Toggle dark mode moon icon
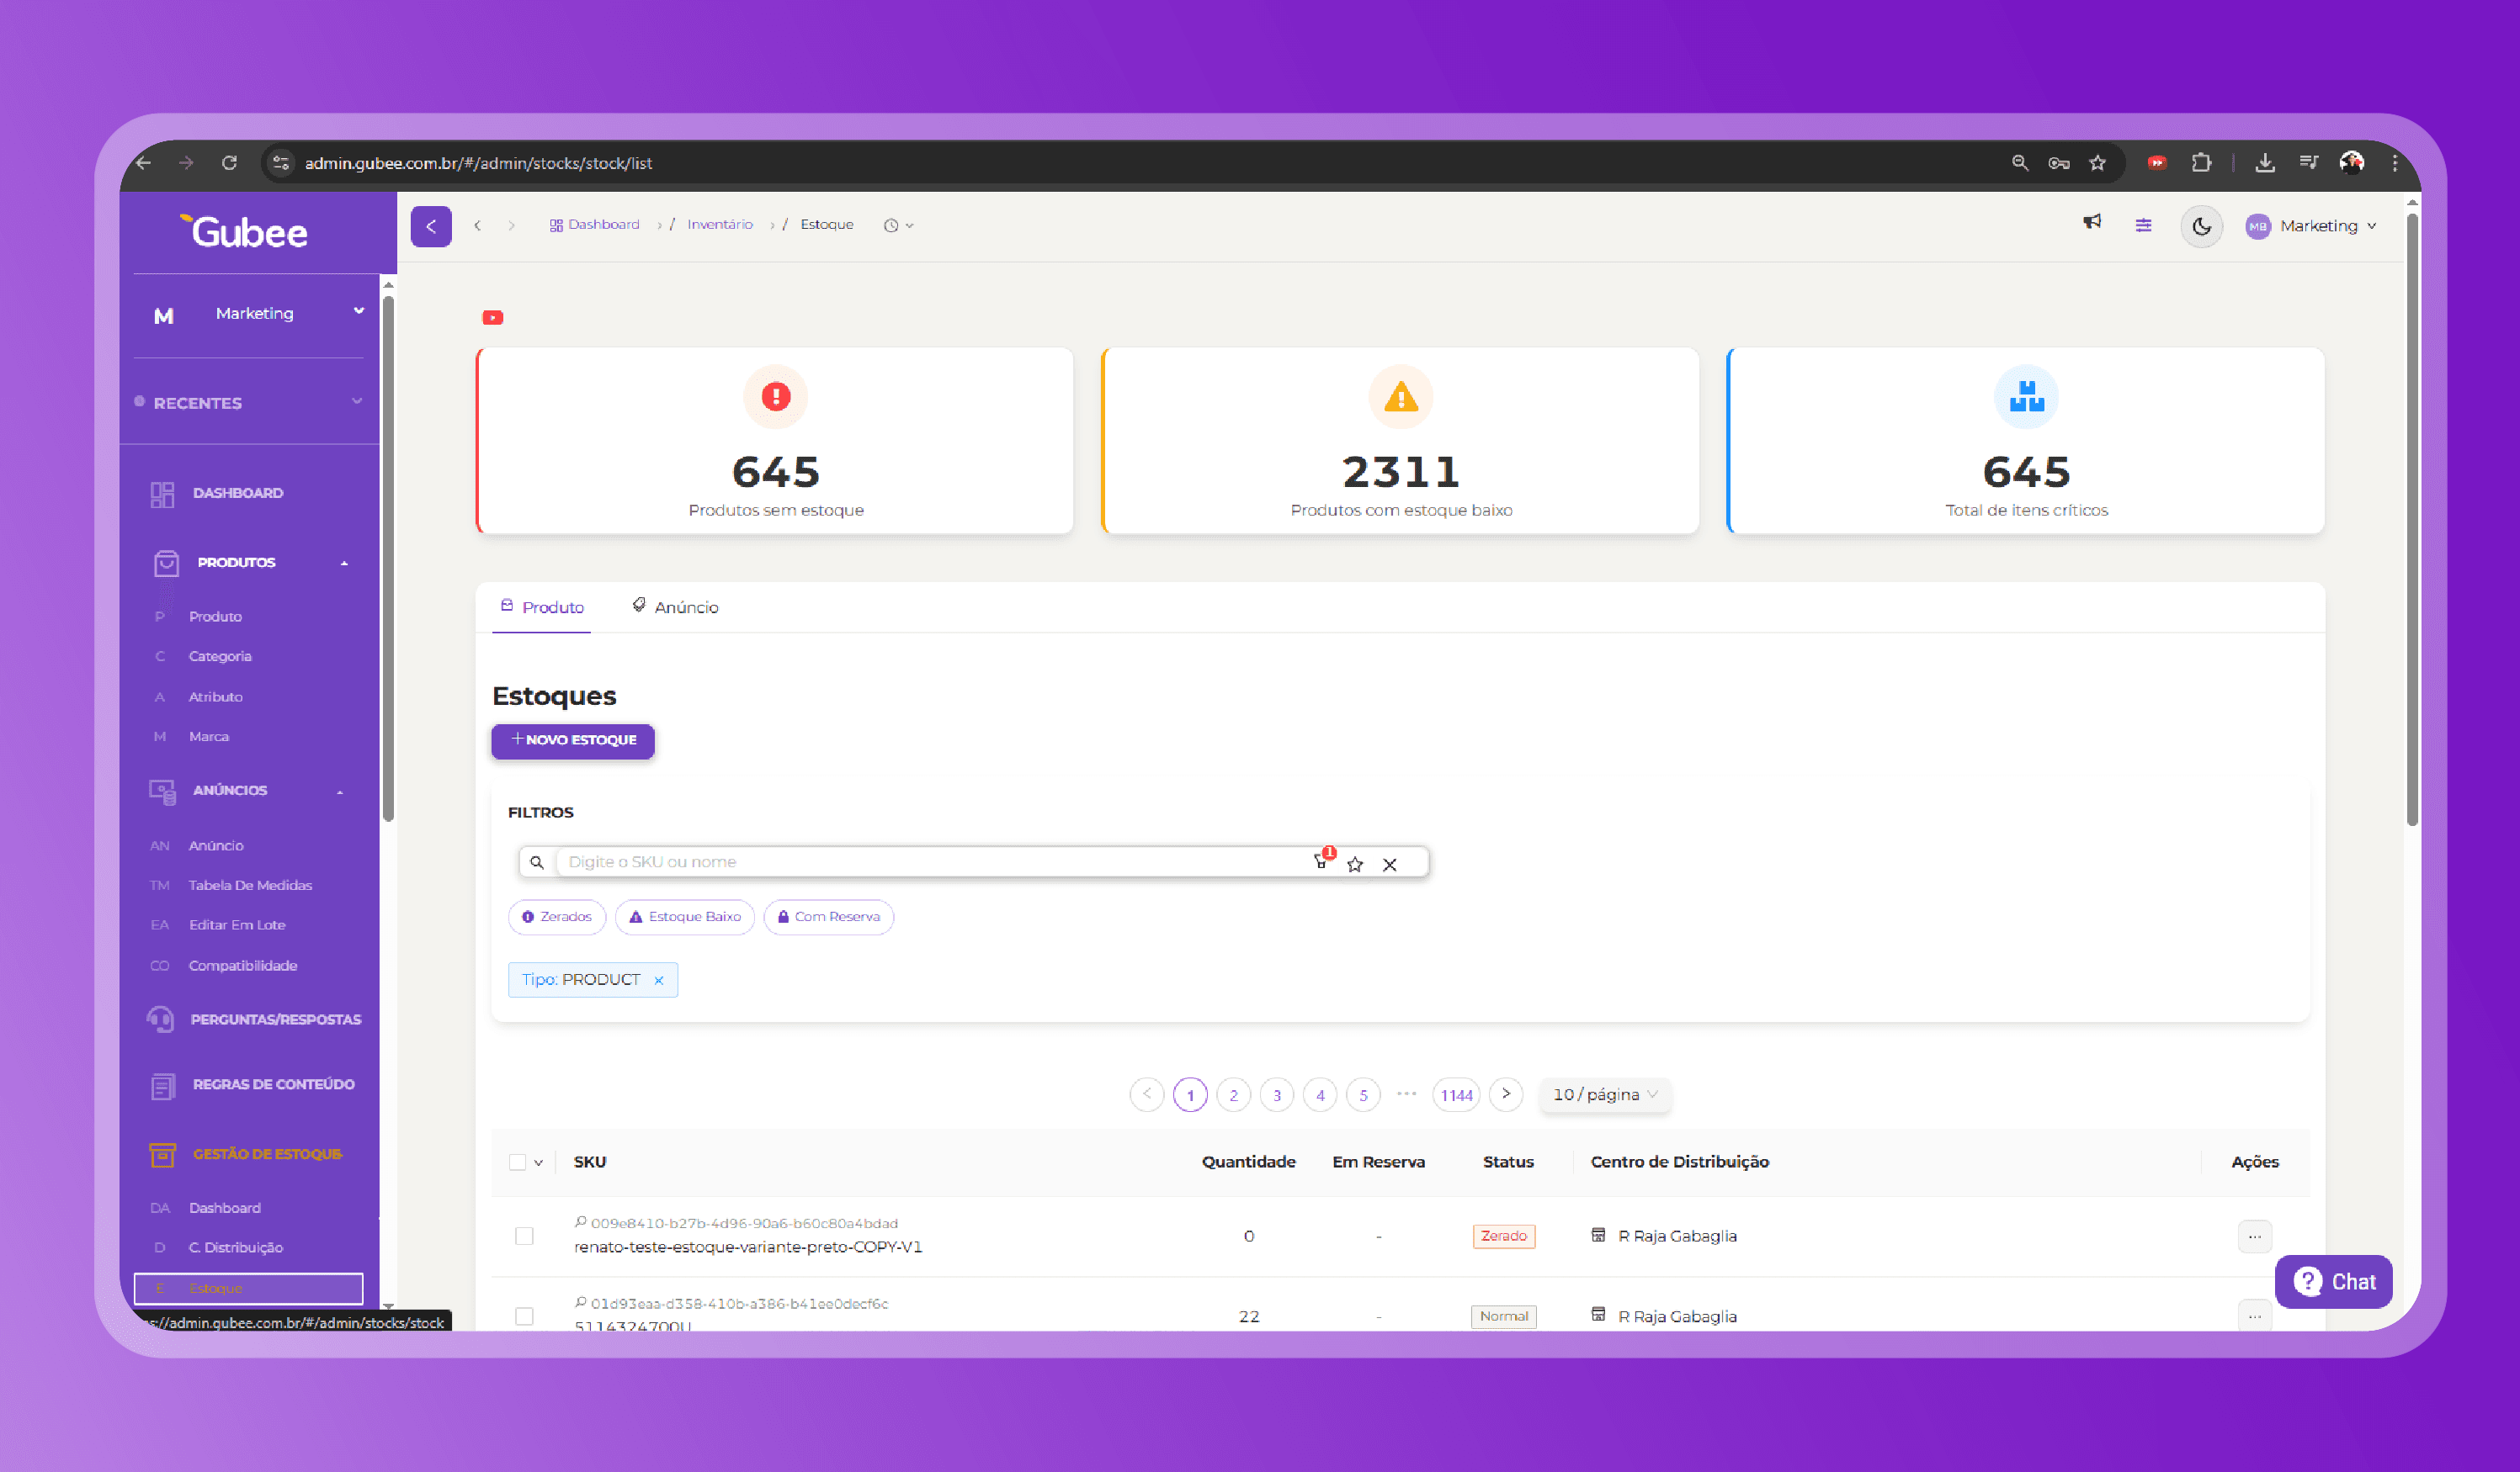Image resolution: width=2520 pixels, height=1472 pixels. point(2201,225)
